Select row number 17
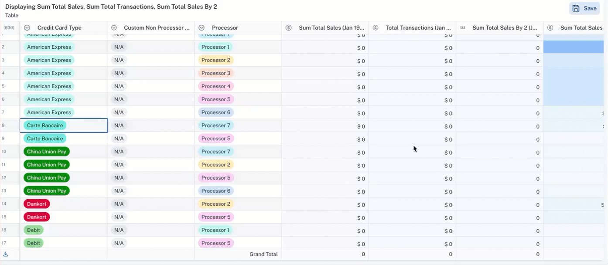 (4, 243)
